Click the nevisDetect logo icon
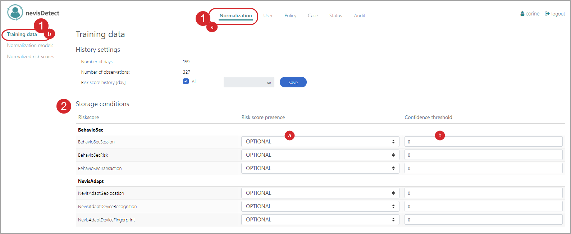571x234 pixels. pyautogui.click(x=15, y=13)
